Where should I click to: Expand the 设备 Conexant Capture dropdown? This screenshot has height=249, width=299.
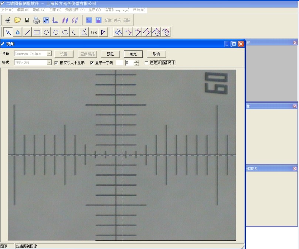click(49, 54)
